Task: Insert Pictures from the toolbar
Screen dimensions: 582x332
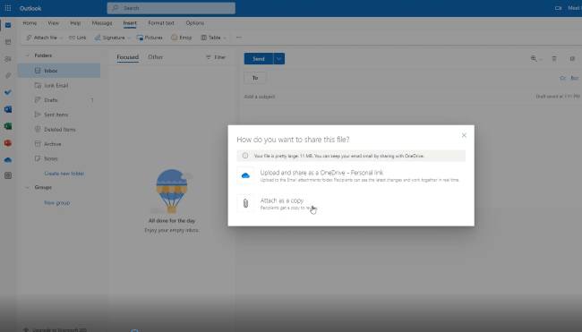Action: [150, 38]
